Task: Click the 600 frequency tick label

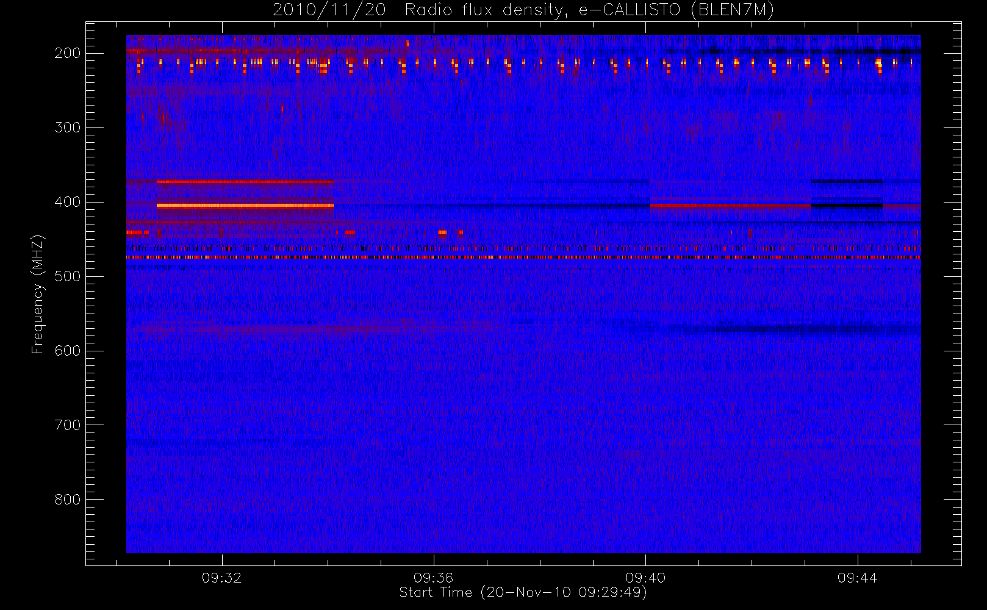Action: [67, 351]
